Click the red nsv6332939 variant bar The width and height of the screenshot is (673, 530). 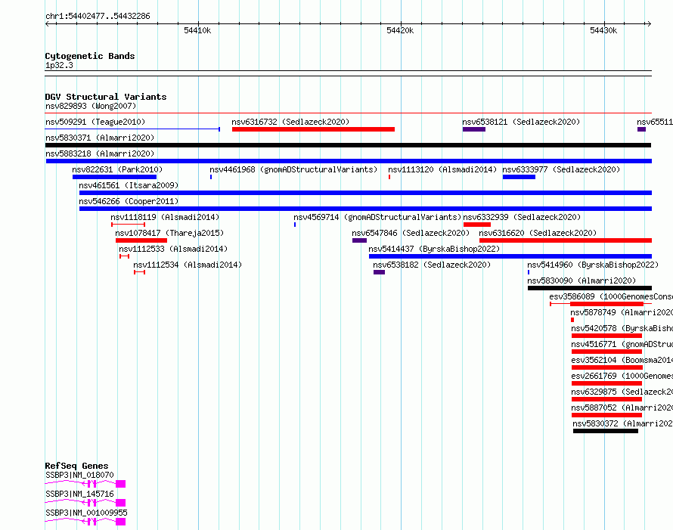click(x=477, y=225)
